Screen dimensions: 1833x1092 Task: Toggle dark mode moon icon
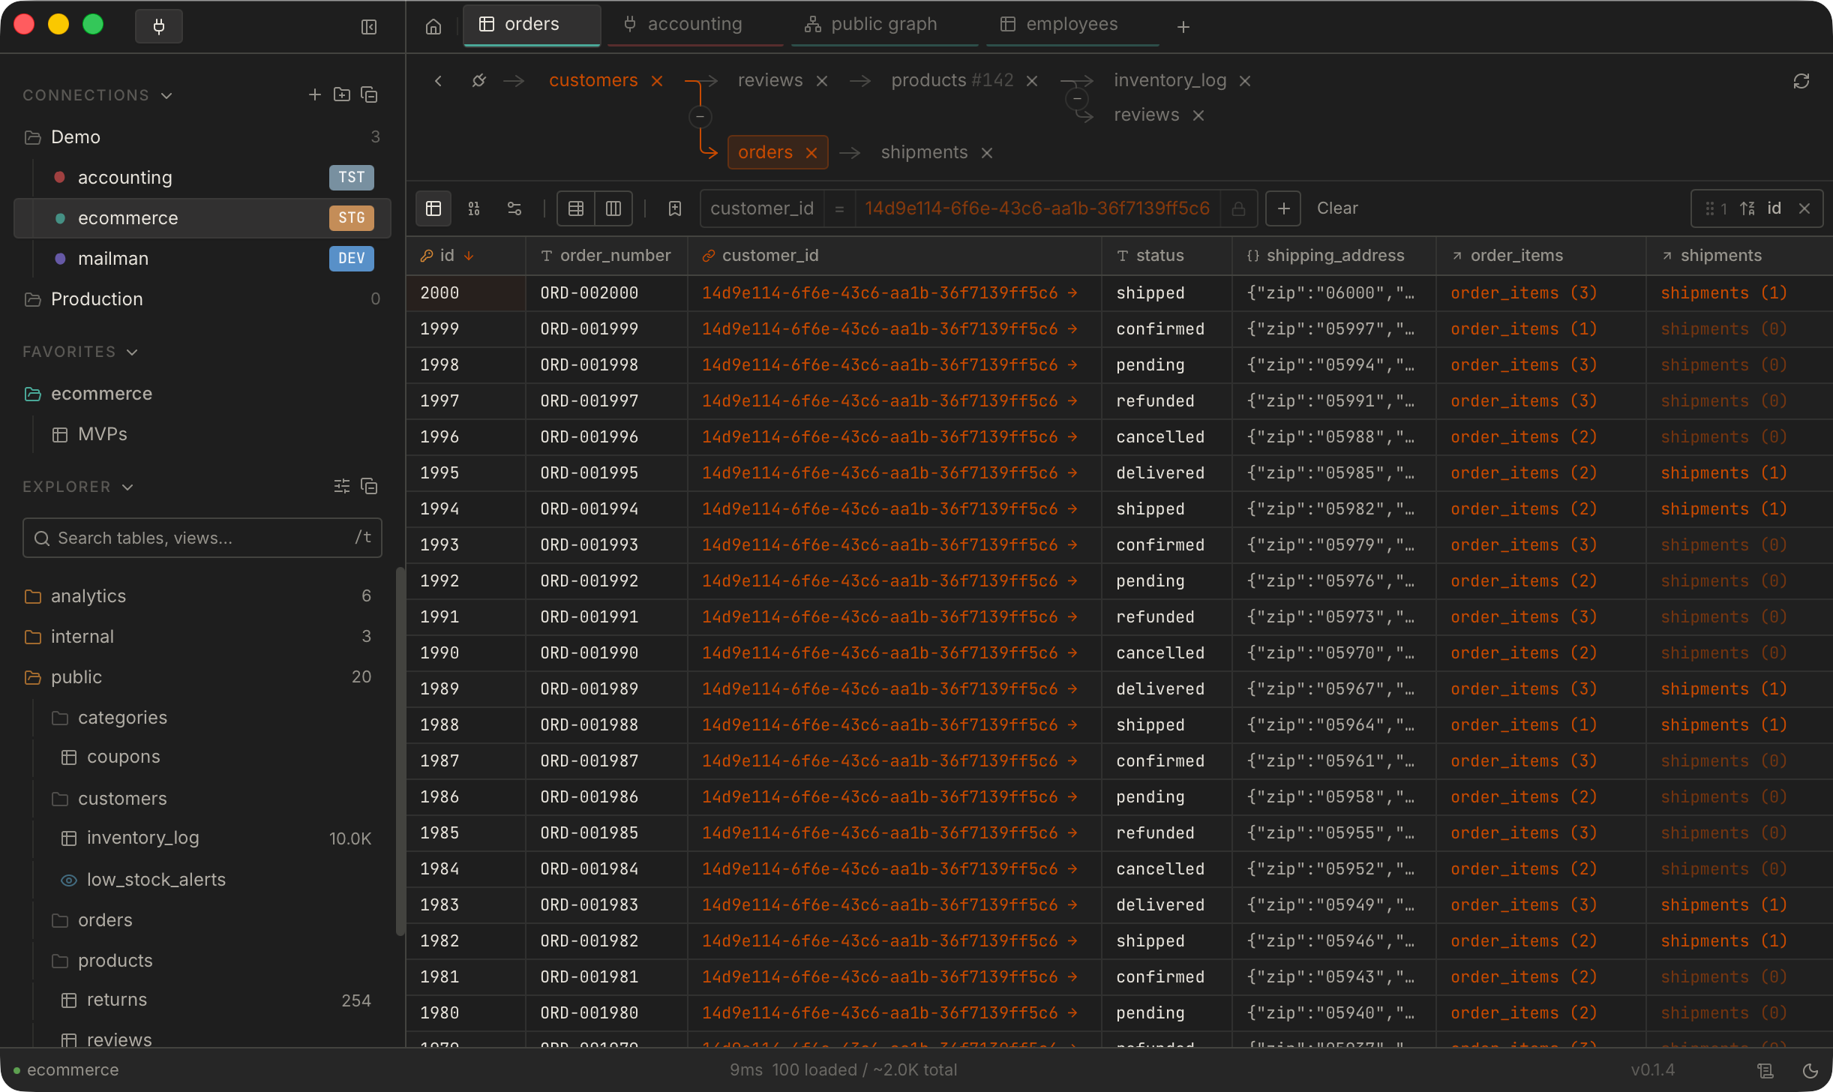tap(1810, 1070)
